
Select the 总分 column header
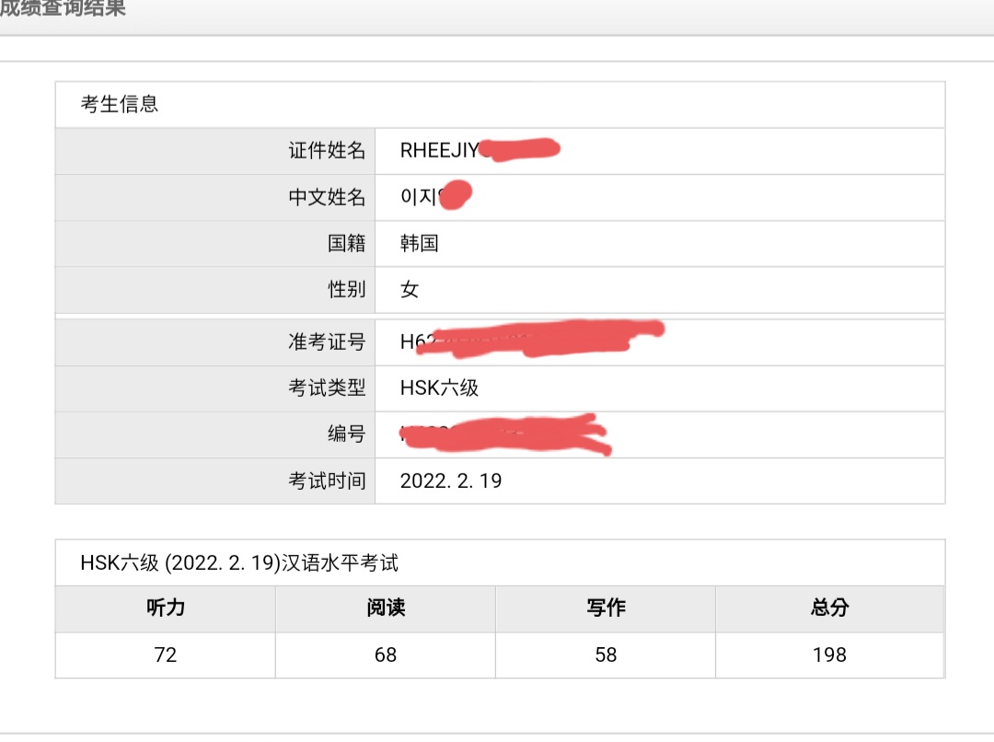pyautogui.click(x=830, y=609)
